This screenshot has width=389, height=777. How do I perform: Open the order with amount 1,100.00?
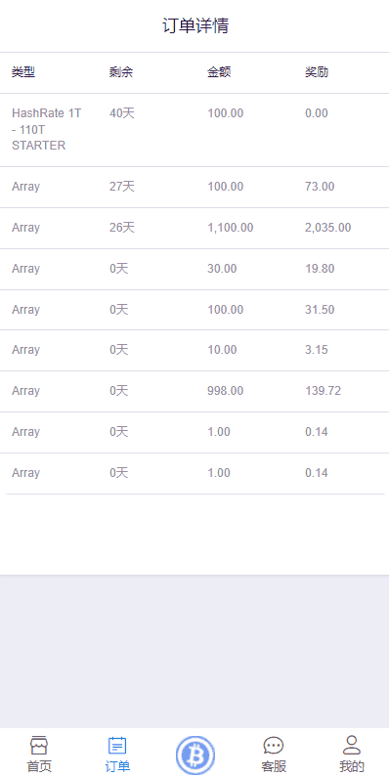(x=194, y=228)
